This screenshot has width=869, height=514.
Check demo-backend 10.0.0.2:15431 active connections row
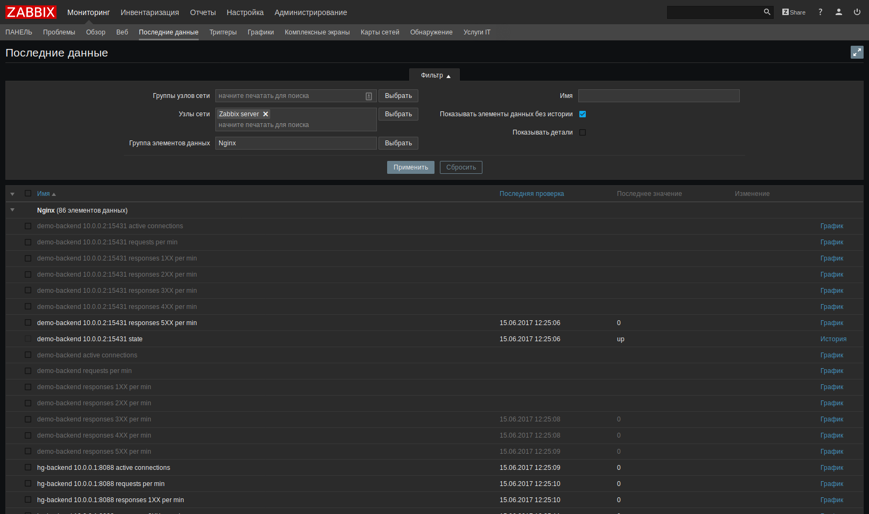tap(28, 226)
